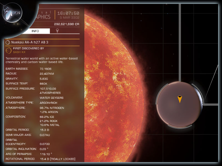This screenshot has width=222, height=166.
Task: Click the semi major axis value 0.07AU
Action: 45,135
